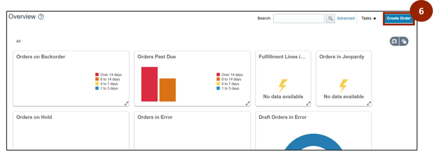438x154 pixels.
Task: Open the Overview help question-mark icon
Action: (41, 17)
